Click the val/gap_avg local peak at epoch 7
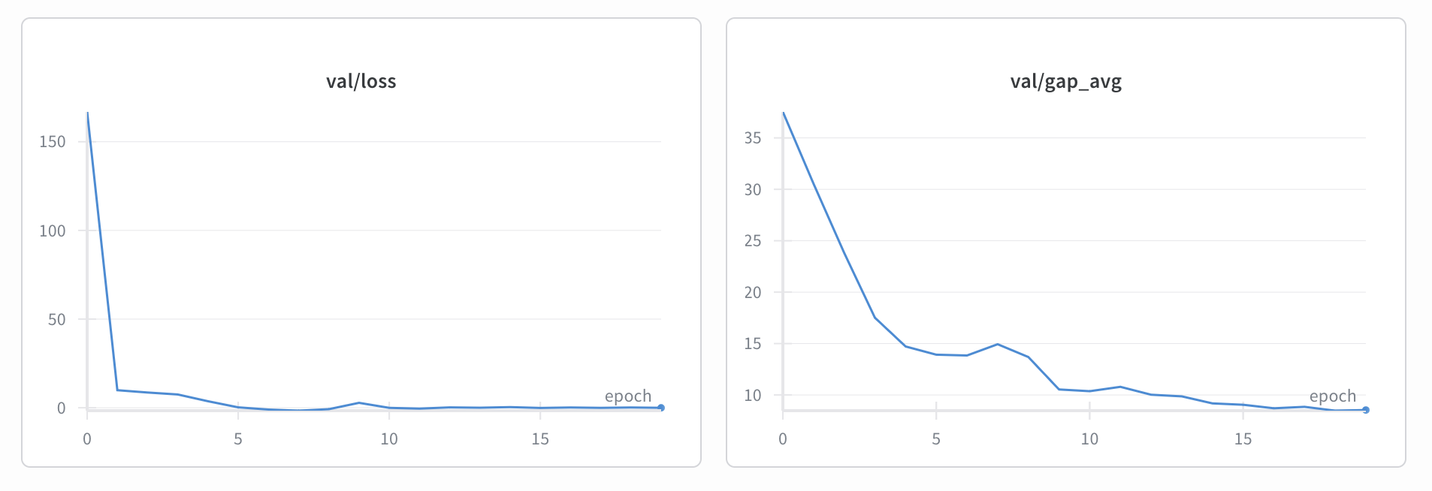 pyautogui.click(x=997, y=345)
